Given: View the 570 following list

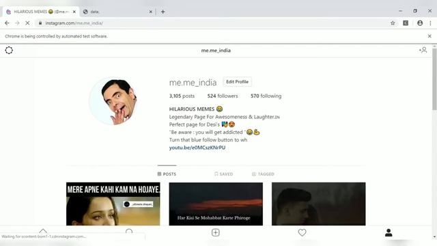Looking at the screenshot, I should coord(266,96).
